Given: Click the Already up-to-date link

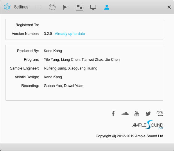Looking at the screenshot, I should [x=70, y=34].
